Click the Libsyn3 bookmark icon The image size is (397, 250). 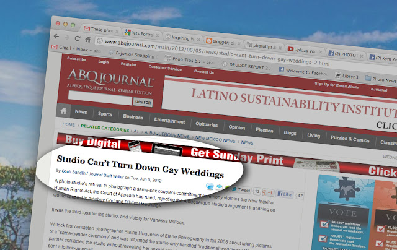pyautogui.click(x=338, y=75)
